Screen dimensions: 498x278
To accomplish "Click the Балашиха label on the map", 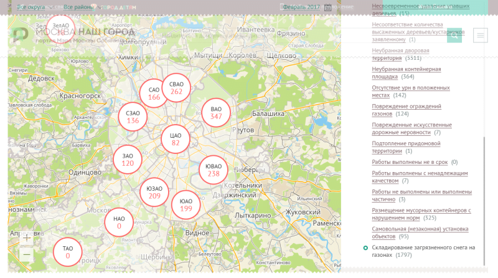I will (268, 113).
